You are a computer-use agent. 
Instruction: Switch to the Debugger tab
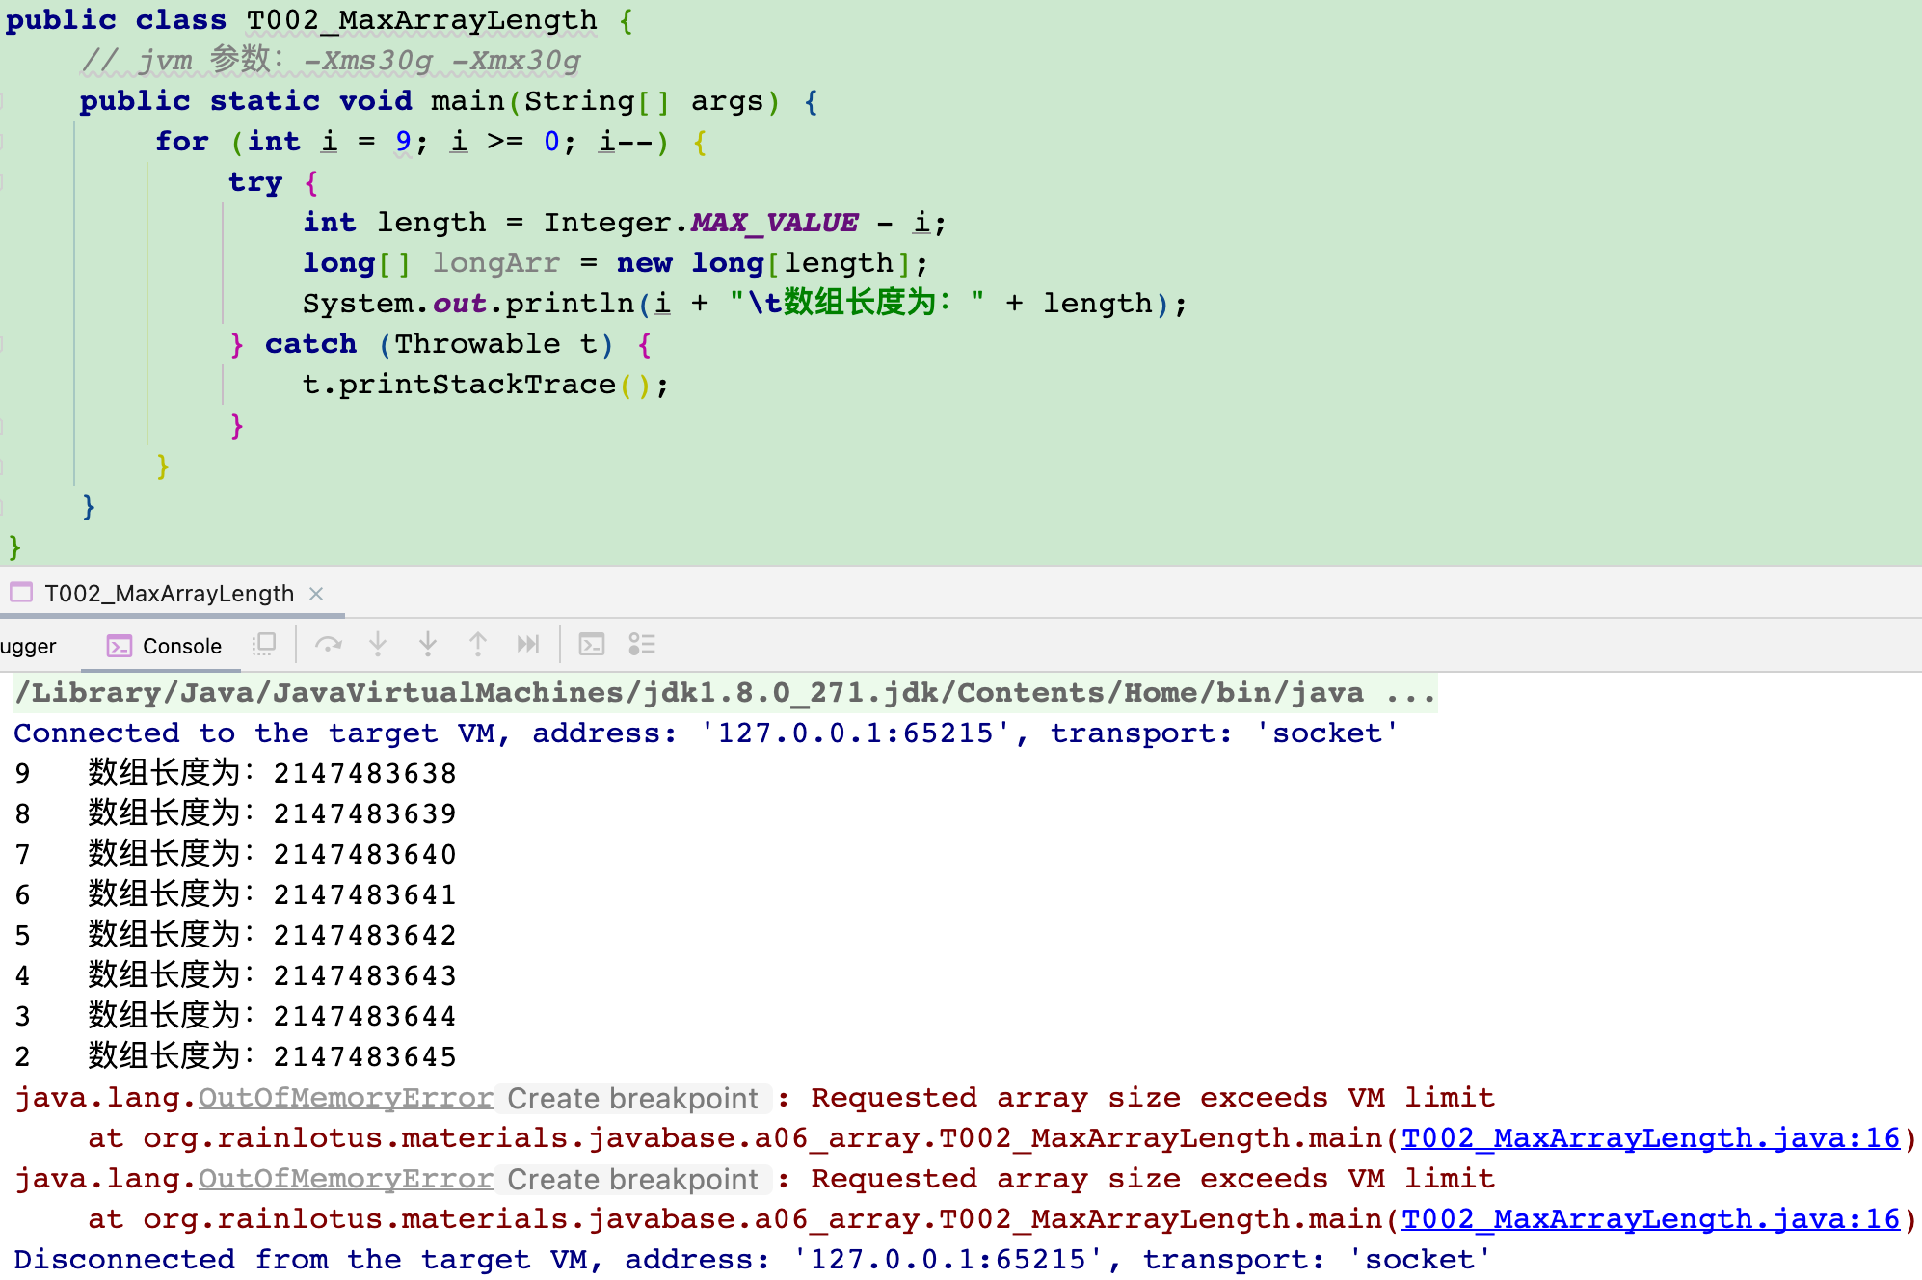(29, 646)
